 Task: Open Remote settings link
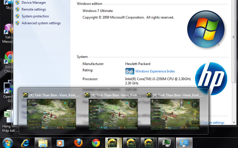[34, 9]
